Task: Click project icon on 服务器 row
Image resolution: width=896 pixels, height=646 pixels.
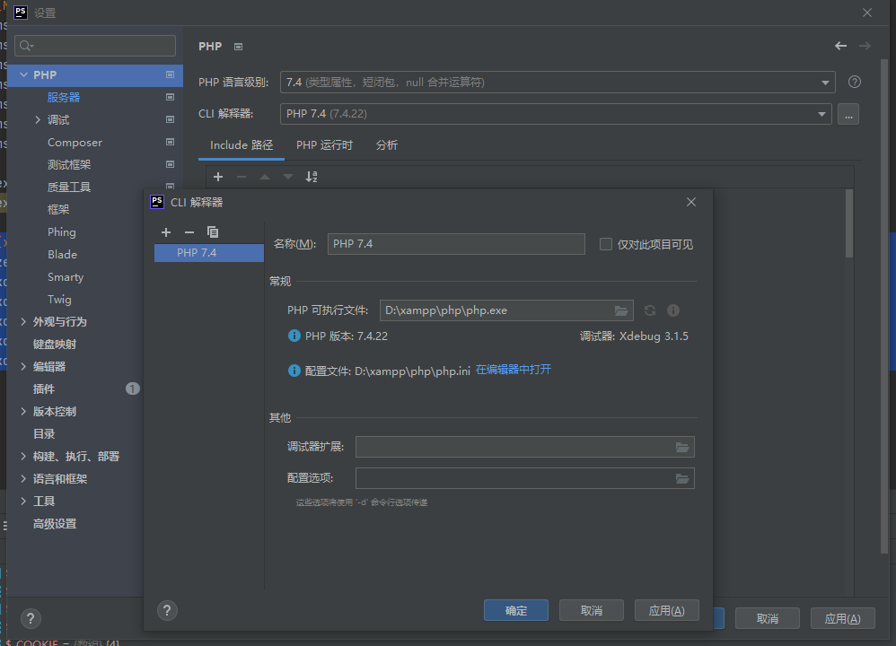Action: 170,97
